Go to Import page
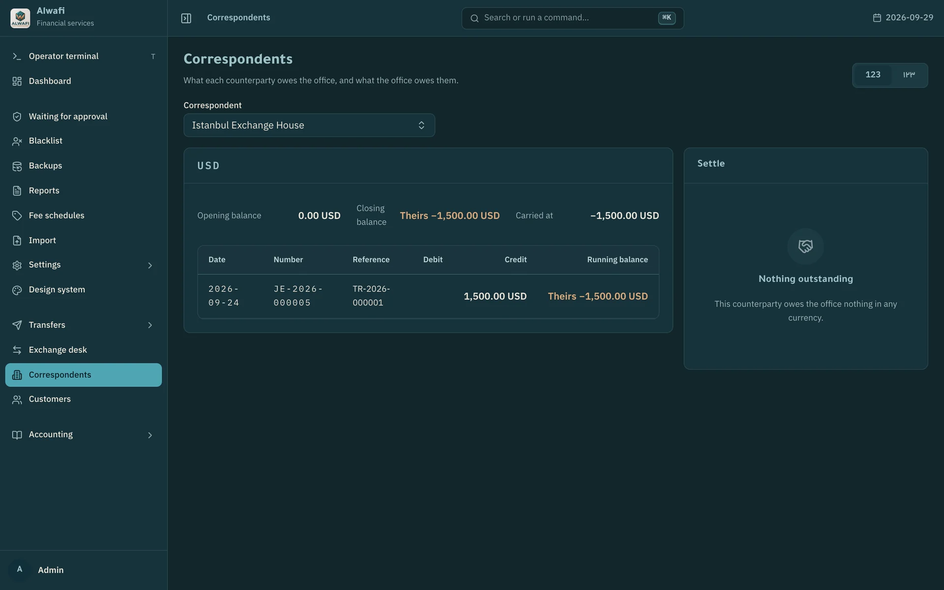Viewport: 944px width, 590px height. click(84, 240)
